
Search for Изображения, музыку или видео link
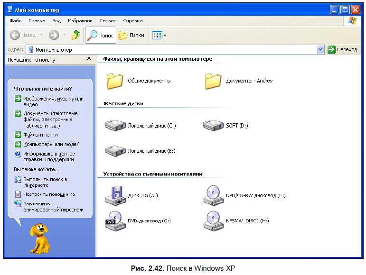(53, 101)
